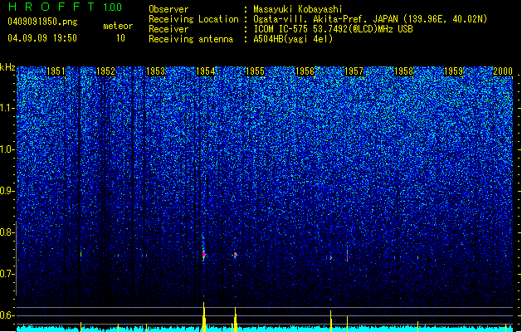Click the 1956 time marker
The height and width of the screenshot is (332, 522).
(x=305, y=71)
